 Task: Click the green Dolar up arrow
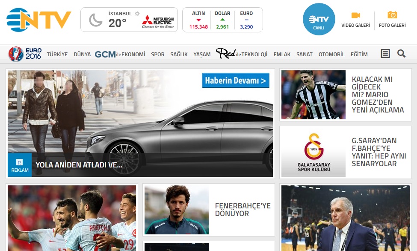pos(222,20)
